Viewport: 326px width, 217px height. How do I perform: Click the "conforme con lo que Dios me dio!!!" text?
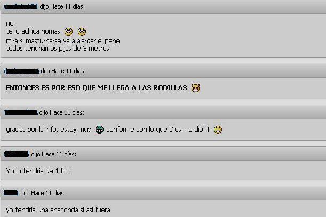coord(157,130)
